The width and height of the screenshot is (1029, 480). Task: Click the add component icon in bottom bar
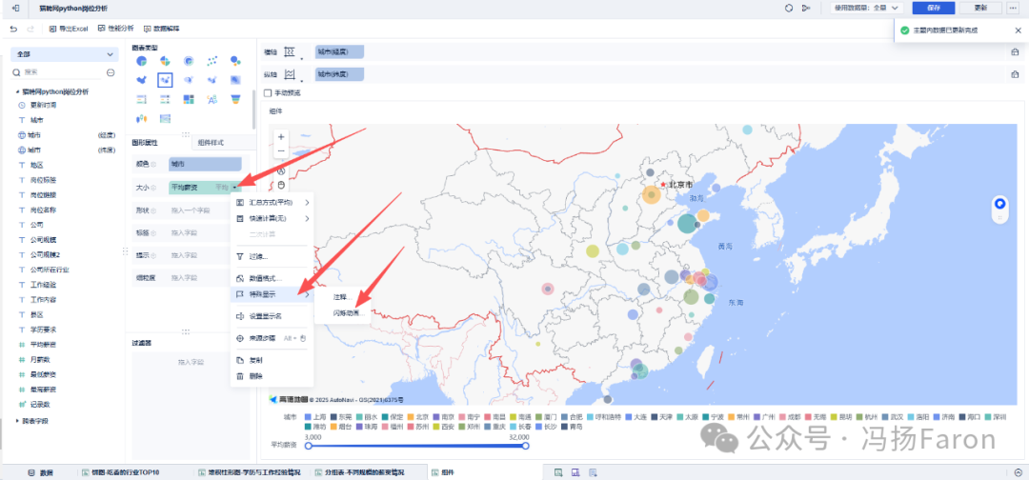[558, 472]
